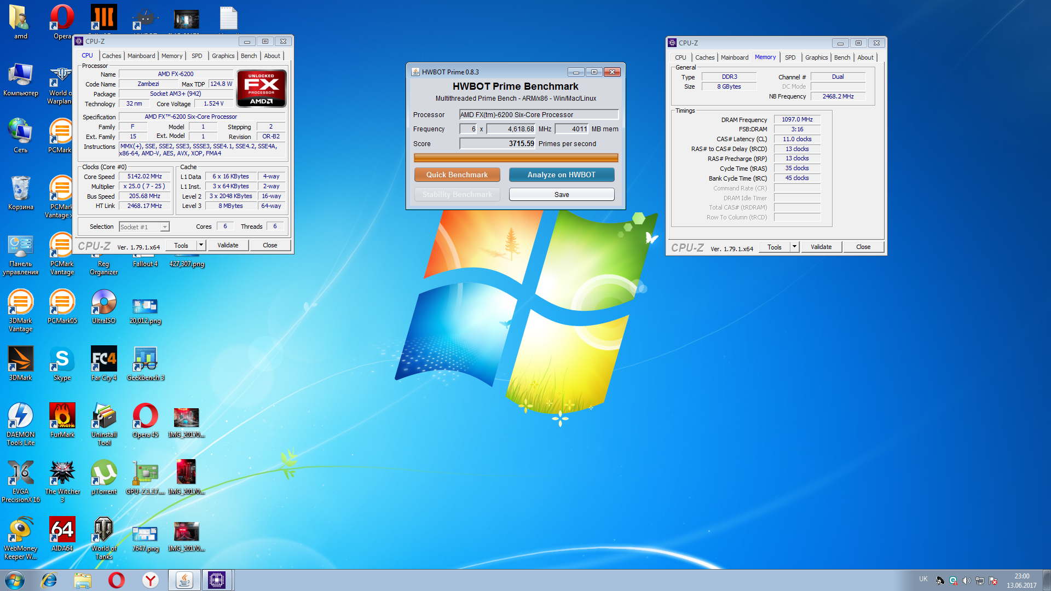Click HWBOT Prime orange progress bar
Screen dimensions: 1051x591
(x=516, y=158)
